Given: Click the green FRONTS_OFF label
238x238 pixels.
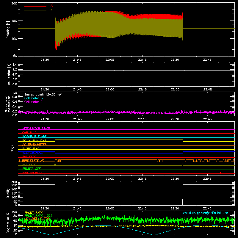Looking at the screenshot, I should [32, 168].
